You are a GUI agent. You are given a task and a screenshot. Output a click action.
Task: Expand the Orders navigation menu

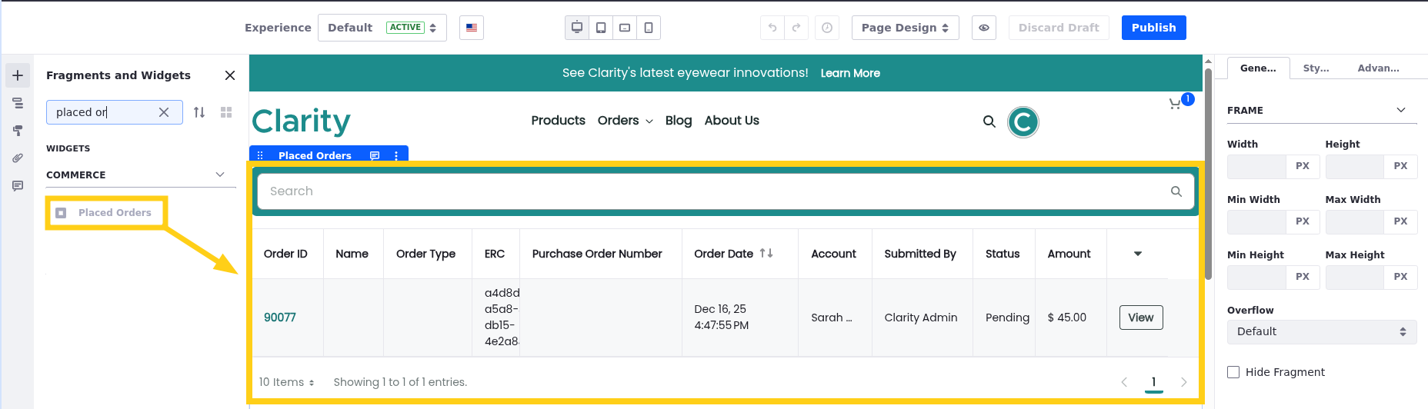626,121
